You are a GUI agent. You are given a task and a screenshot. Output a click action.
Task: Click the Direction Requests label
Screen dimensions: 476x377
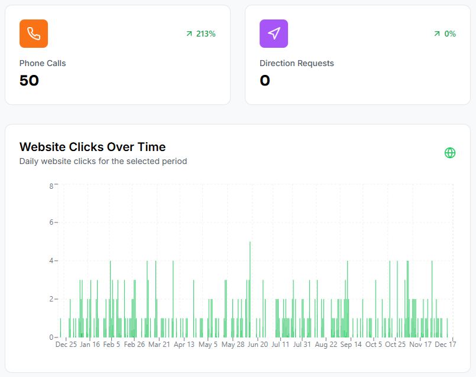pos(297,63)
